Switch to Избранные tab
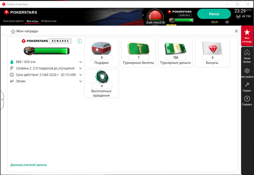 pyautogui.click(x=49, y=21)
